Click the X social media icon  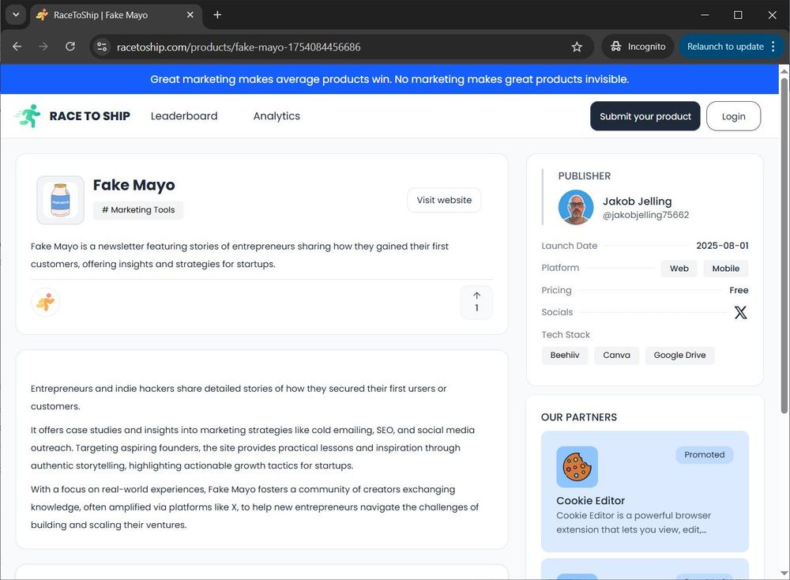(x=740, y=312)
